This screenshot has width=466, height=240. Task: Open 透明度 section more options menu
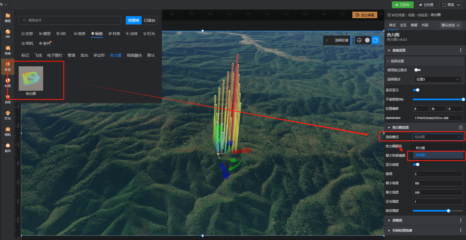tap(461, 220)
